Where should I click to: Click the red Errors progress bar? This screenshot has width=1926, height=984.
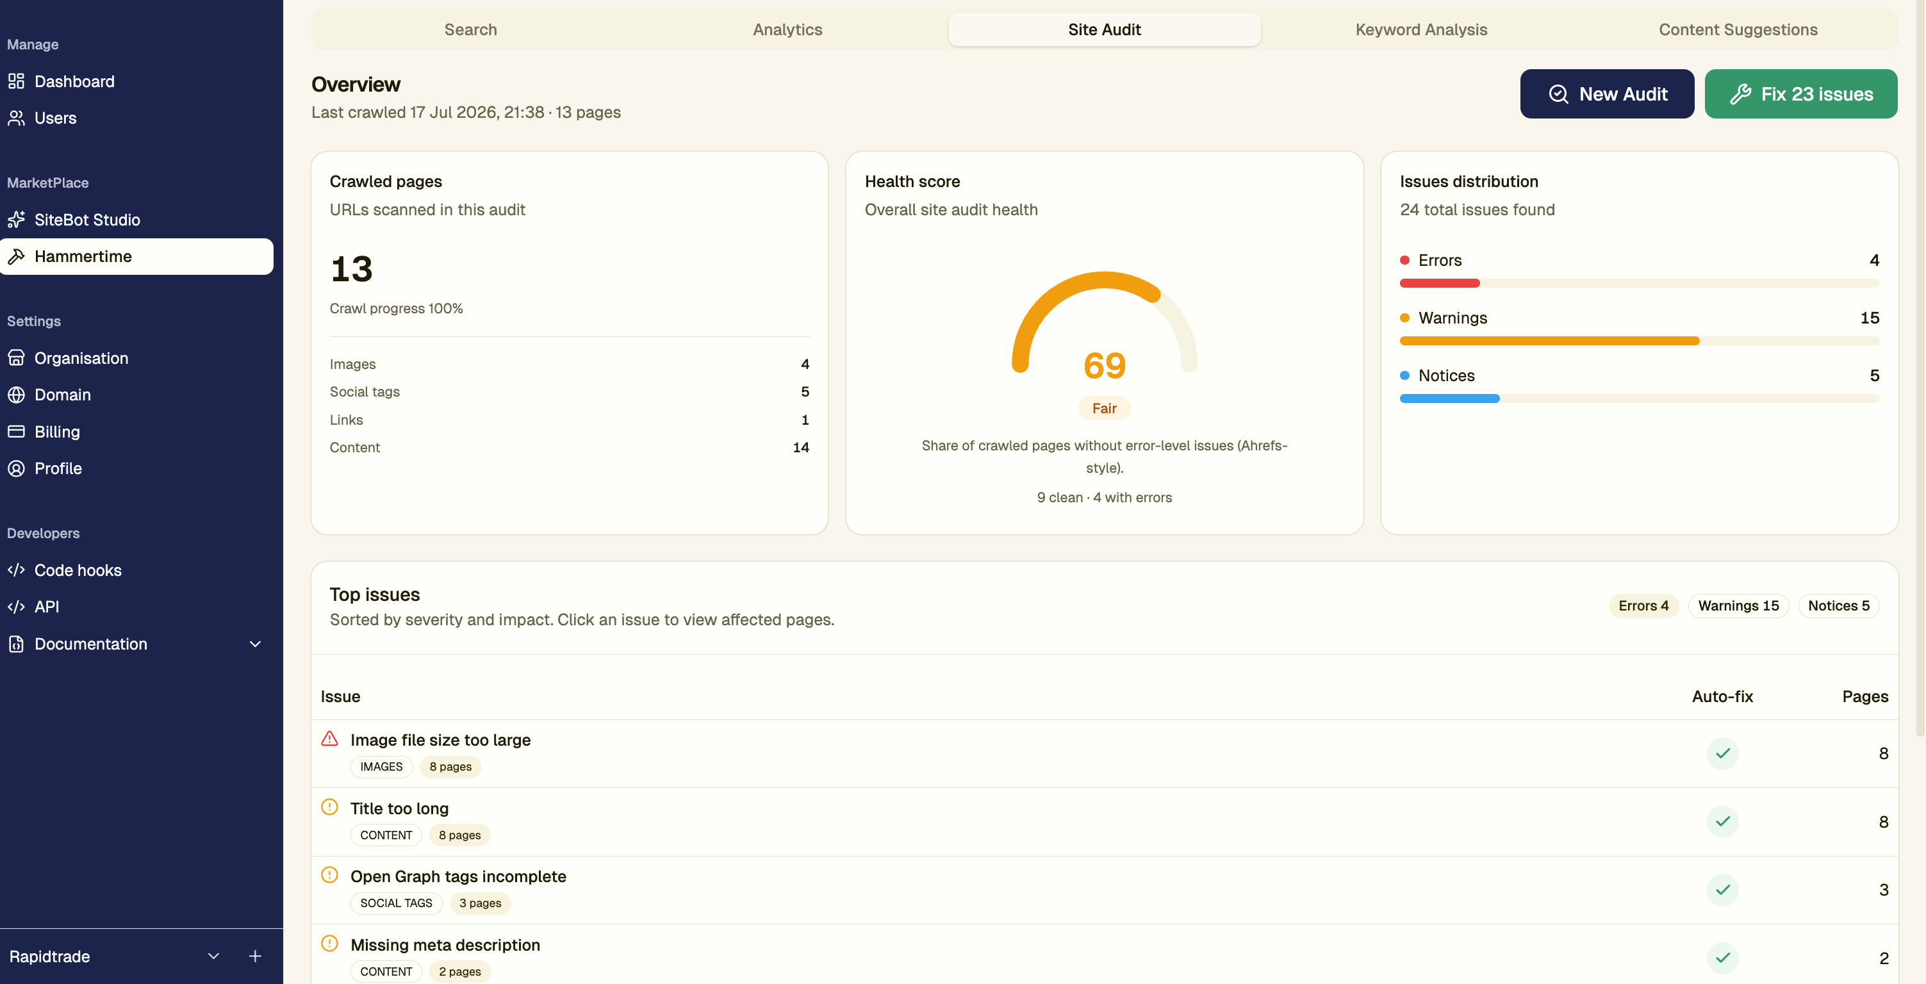click(x=1439, y=283)
